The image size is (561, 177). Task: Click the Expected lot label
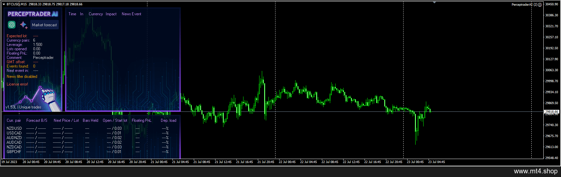(x=17, y=36)
